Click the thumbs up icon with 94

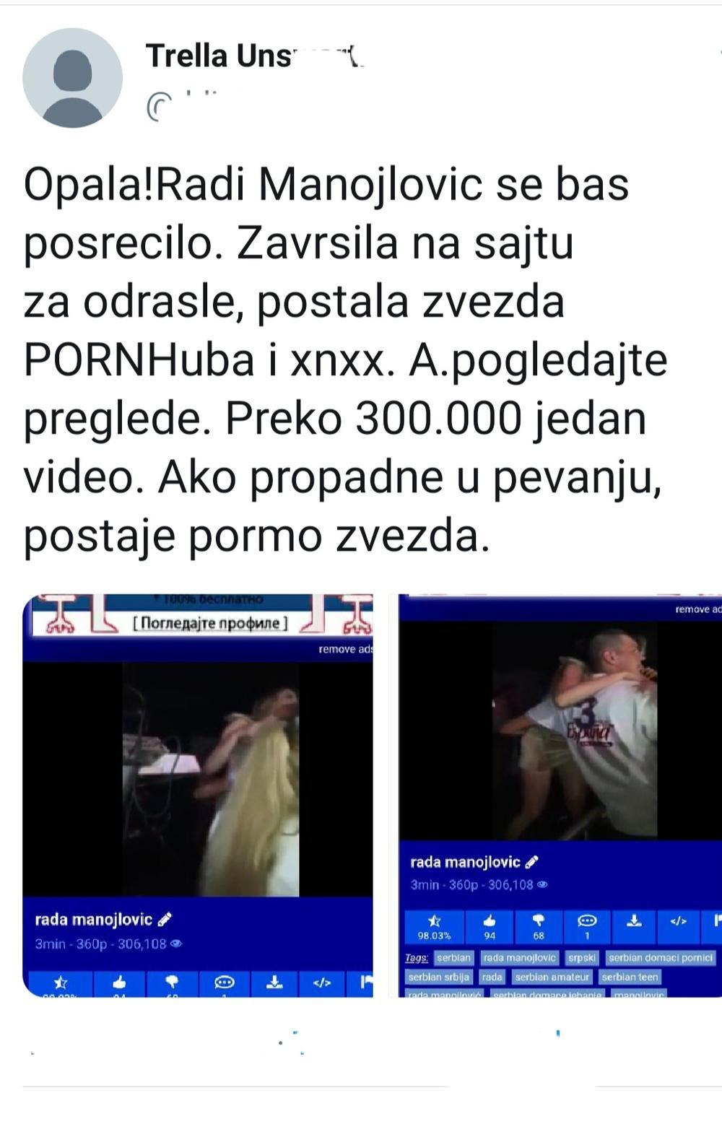(490, 927)
